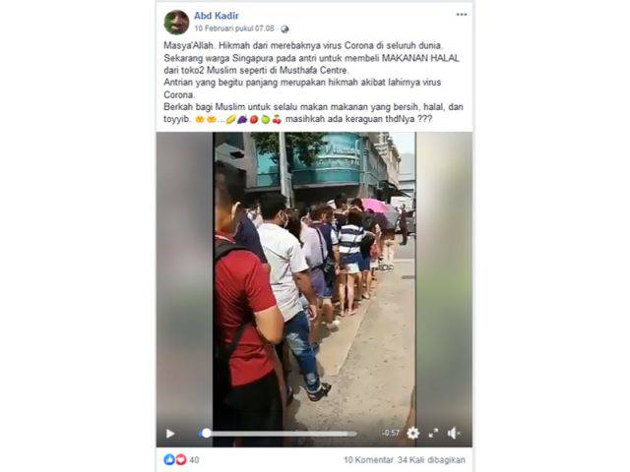This screenshot has height=472, width=630.
Task: Click the fruit emoji row in caption
Action: (254, 119)
